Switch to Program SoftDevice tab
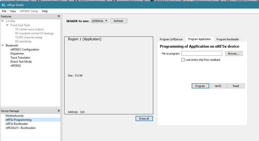 (x=171, y=39)
